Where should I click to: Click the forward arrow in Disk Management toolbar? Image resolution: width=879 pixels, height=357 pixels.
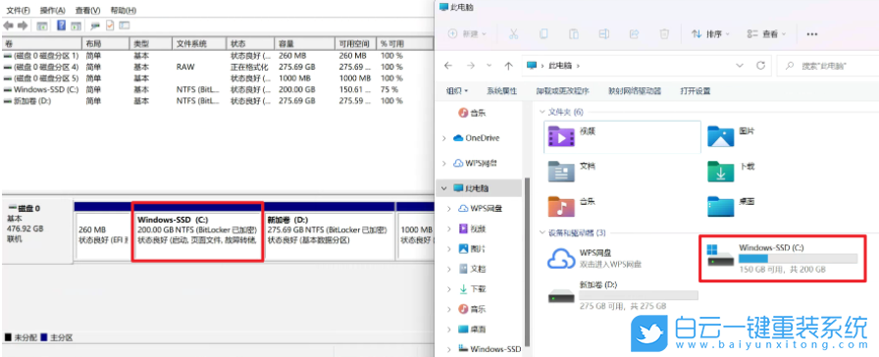pyautogui.click(x=23, y=25)
